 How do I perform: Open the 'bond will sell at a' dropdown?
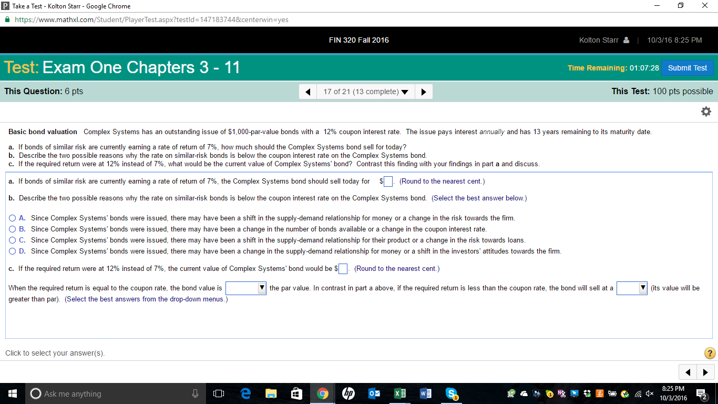pyautogui.click(x=632, y=288)
